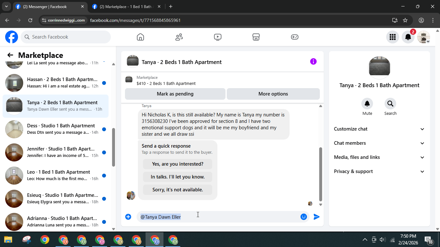Open more actions plus icon in composer
Screen dimensions: 440x247
tap(128, 217)
